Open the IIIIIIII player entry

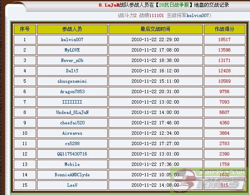click(x=72, y=102)
